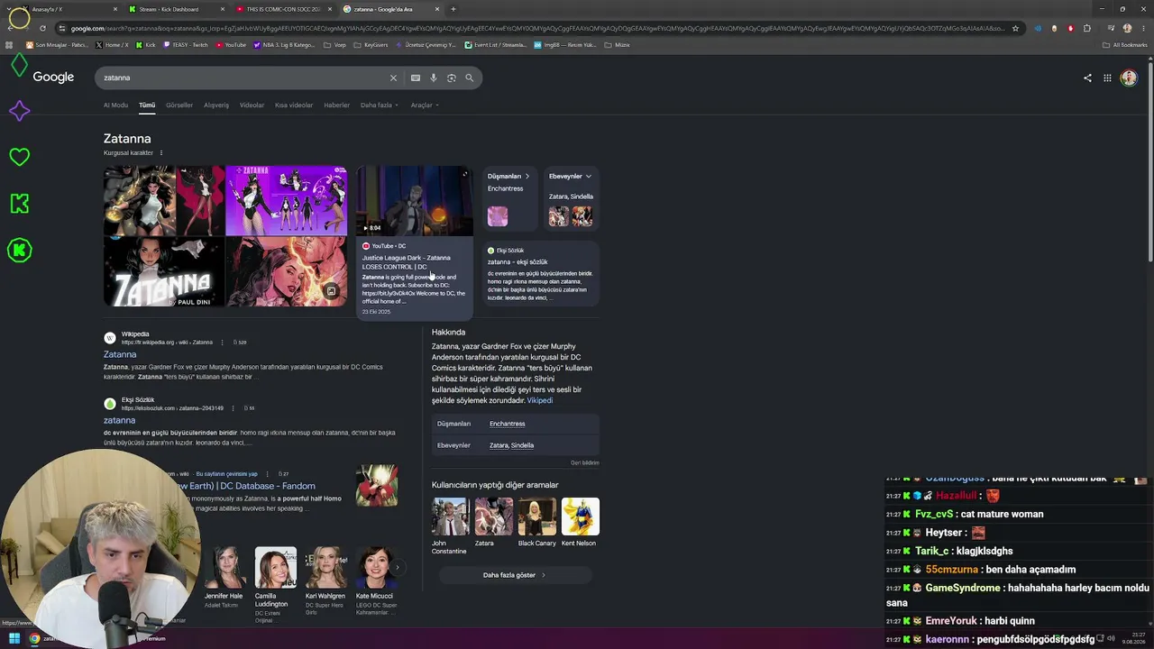Clear the search box with the X icon

pyautogui.click(x=393, y=78)
